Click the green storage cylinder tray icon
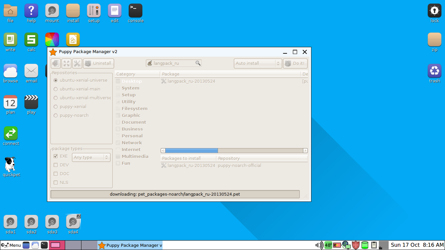 (365, 245)
